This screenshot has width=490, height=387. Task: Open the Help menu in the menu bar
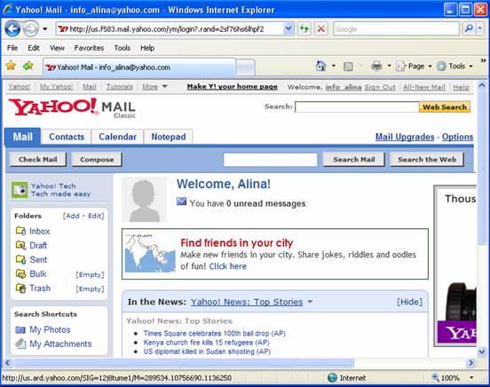tap(147, 48)
